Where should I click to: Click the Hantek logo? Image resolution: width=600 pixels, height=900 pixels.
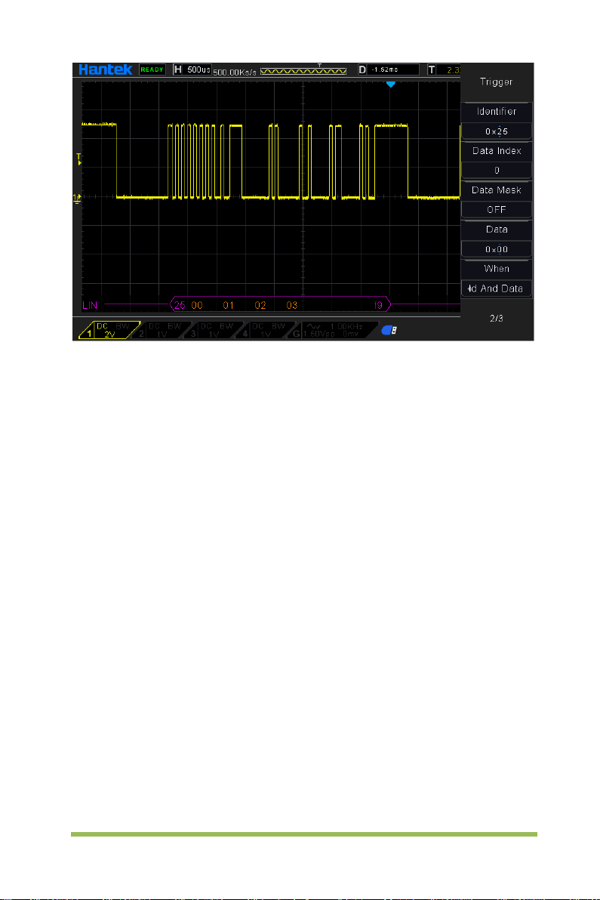[106, 69]
